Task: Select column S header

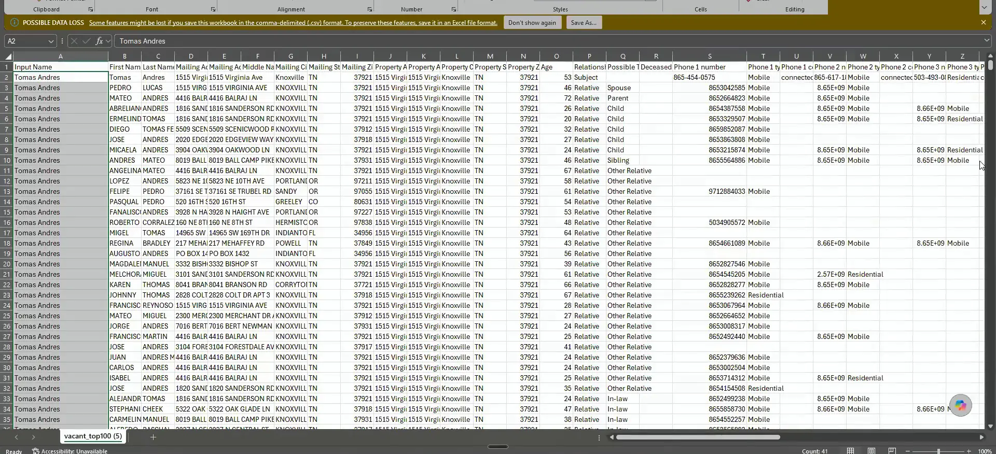Action: (710, 56)
